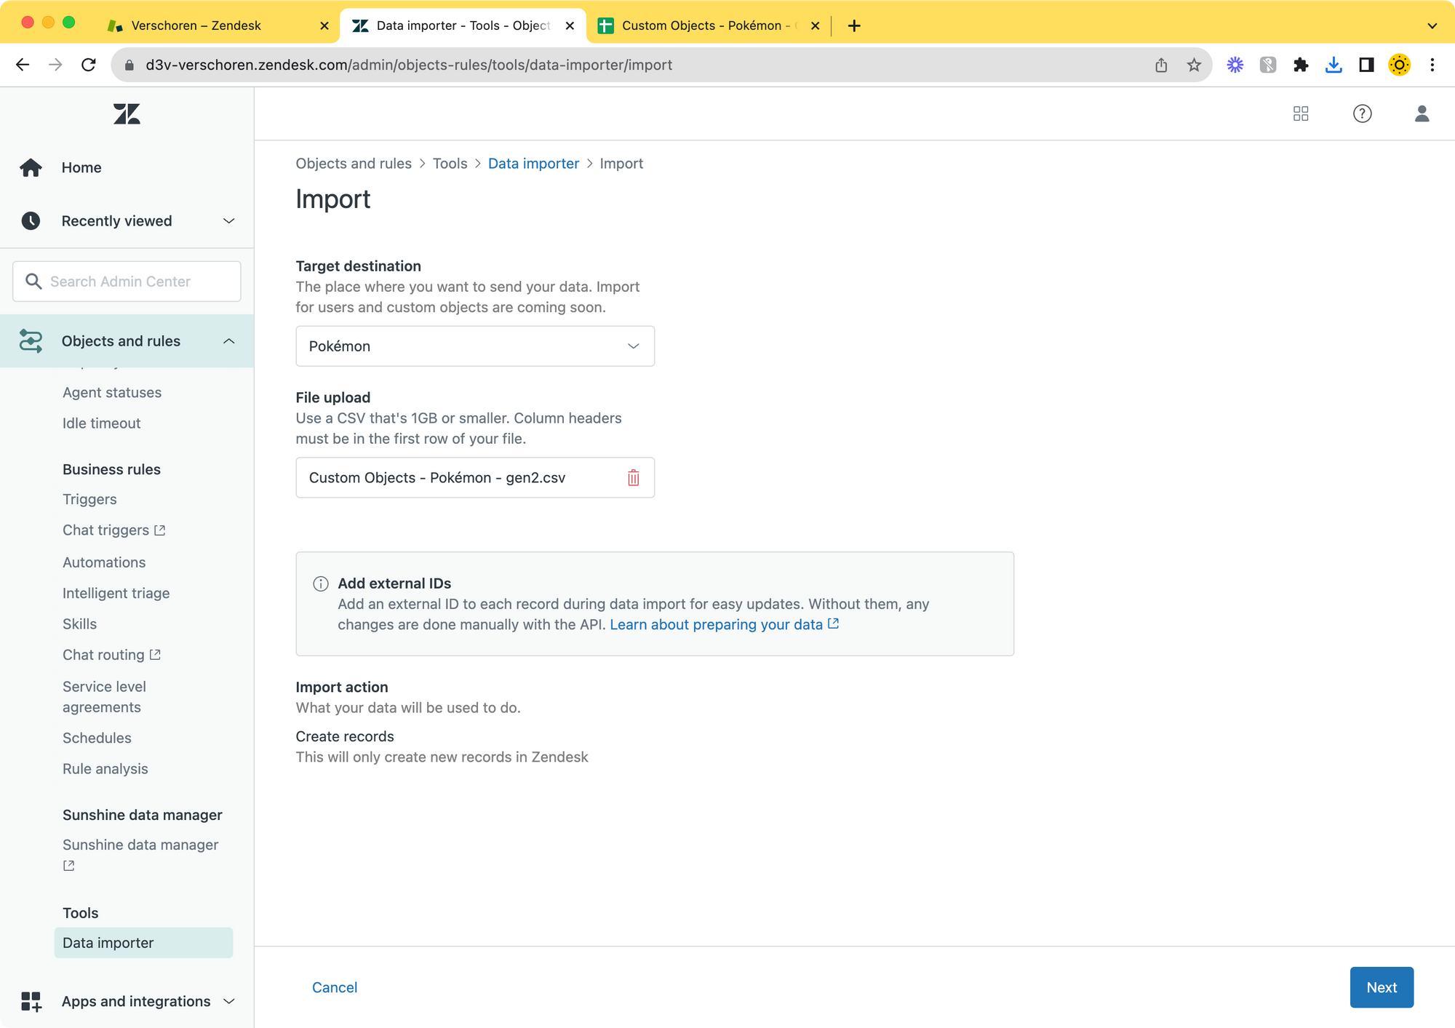Viewport: 1455px width, 1028px height.
Task: Switch to Custom Objects Pokémon spreadsheet tab
Action: pyautogui.click(x=701, y=25)
